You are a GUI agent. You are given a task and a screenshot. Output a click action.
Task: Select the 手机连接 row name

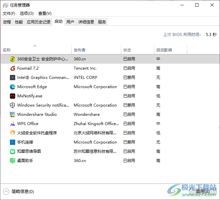pyautogui.click(x=25, y=142)
